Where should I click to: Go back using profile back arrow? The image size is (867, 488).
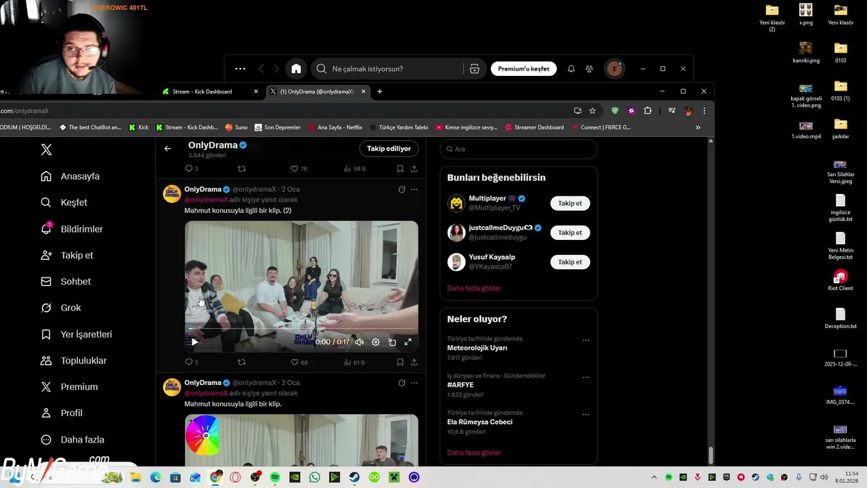(x=167, y=148)
